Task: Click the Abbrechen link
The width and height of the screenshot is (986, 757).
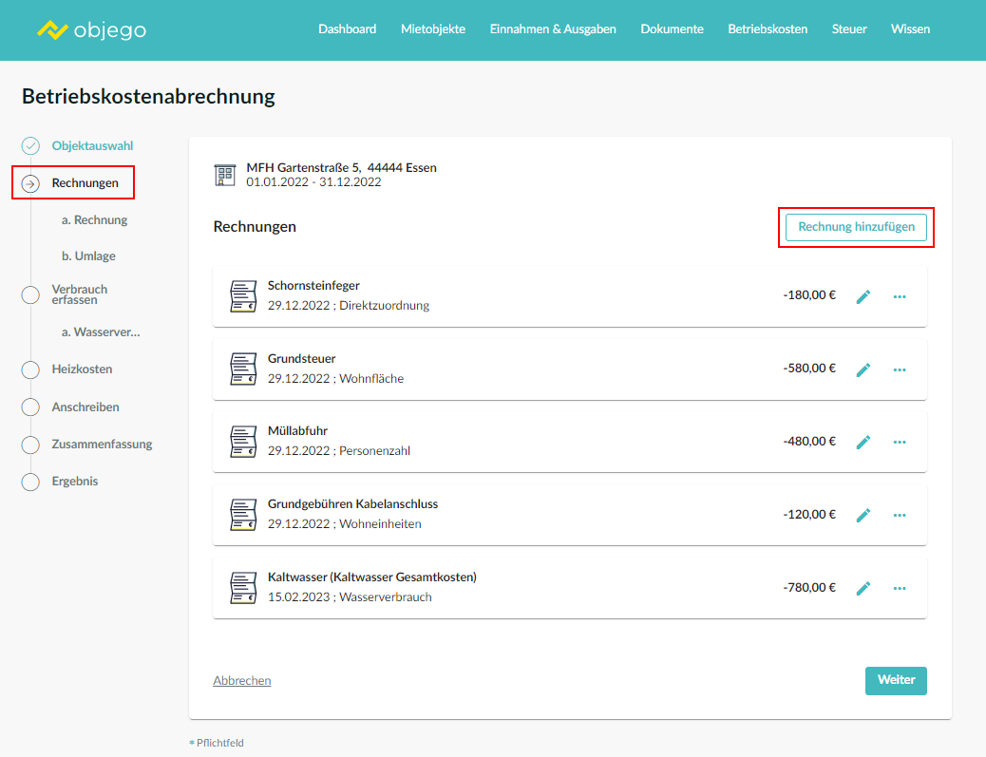Action: pyautogui.click(x=242, y=681)
